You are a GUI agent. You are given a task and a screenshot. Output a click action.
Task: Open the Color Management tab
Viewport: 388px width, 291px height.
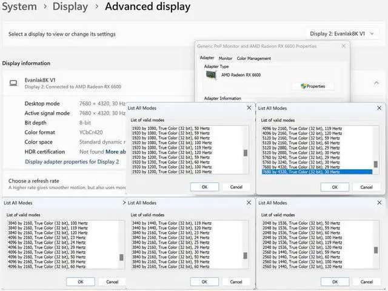(253, 58)
